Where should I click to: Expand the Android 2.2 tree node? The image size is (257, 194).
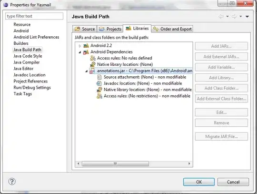[80, 46]
